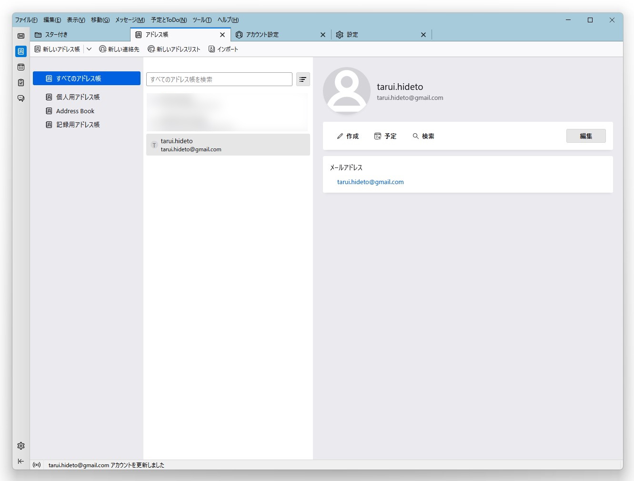Select 記録用アドレス帳 in the sidebar
Screen dimensions: 634x481
click(87, 125)
